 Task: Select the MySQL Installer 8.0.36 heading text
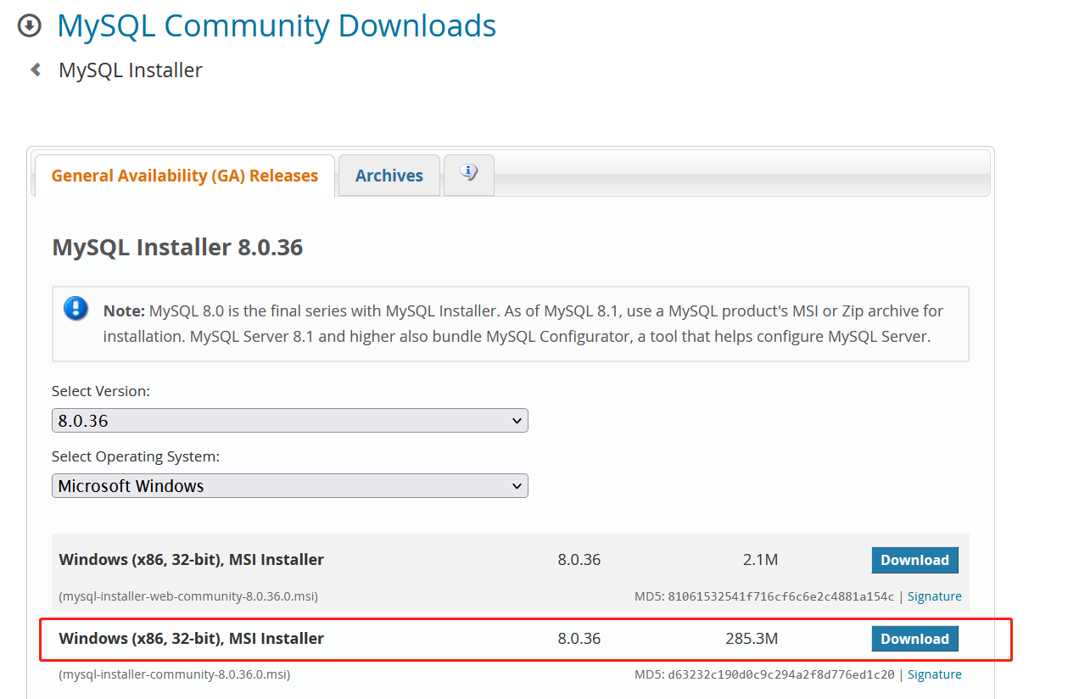pos(178,248)
